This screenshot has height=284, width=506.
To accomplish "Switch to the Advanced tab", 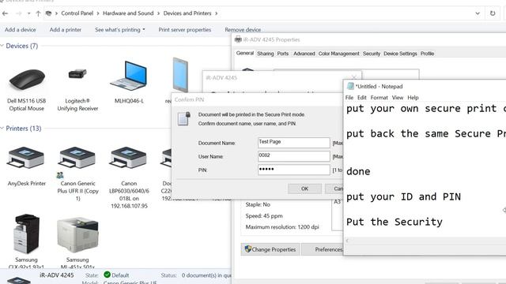I will (304, 54).
